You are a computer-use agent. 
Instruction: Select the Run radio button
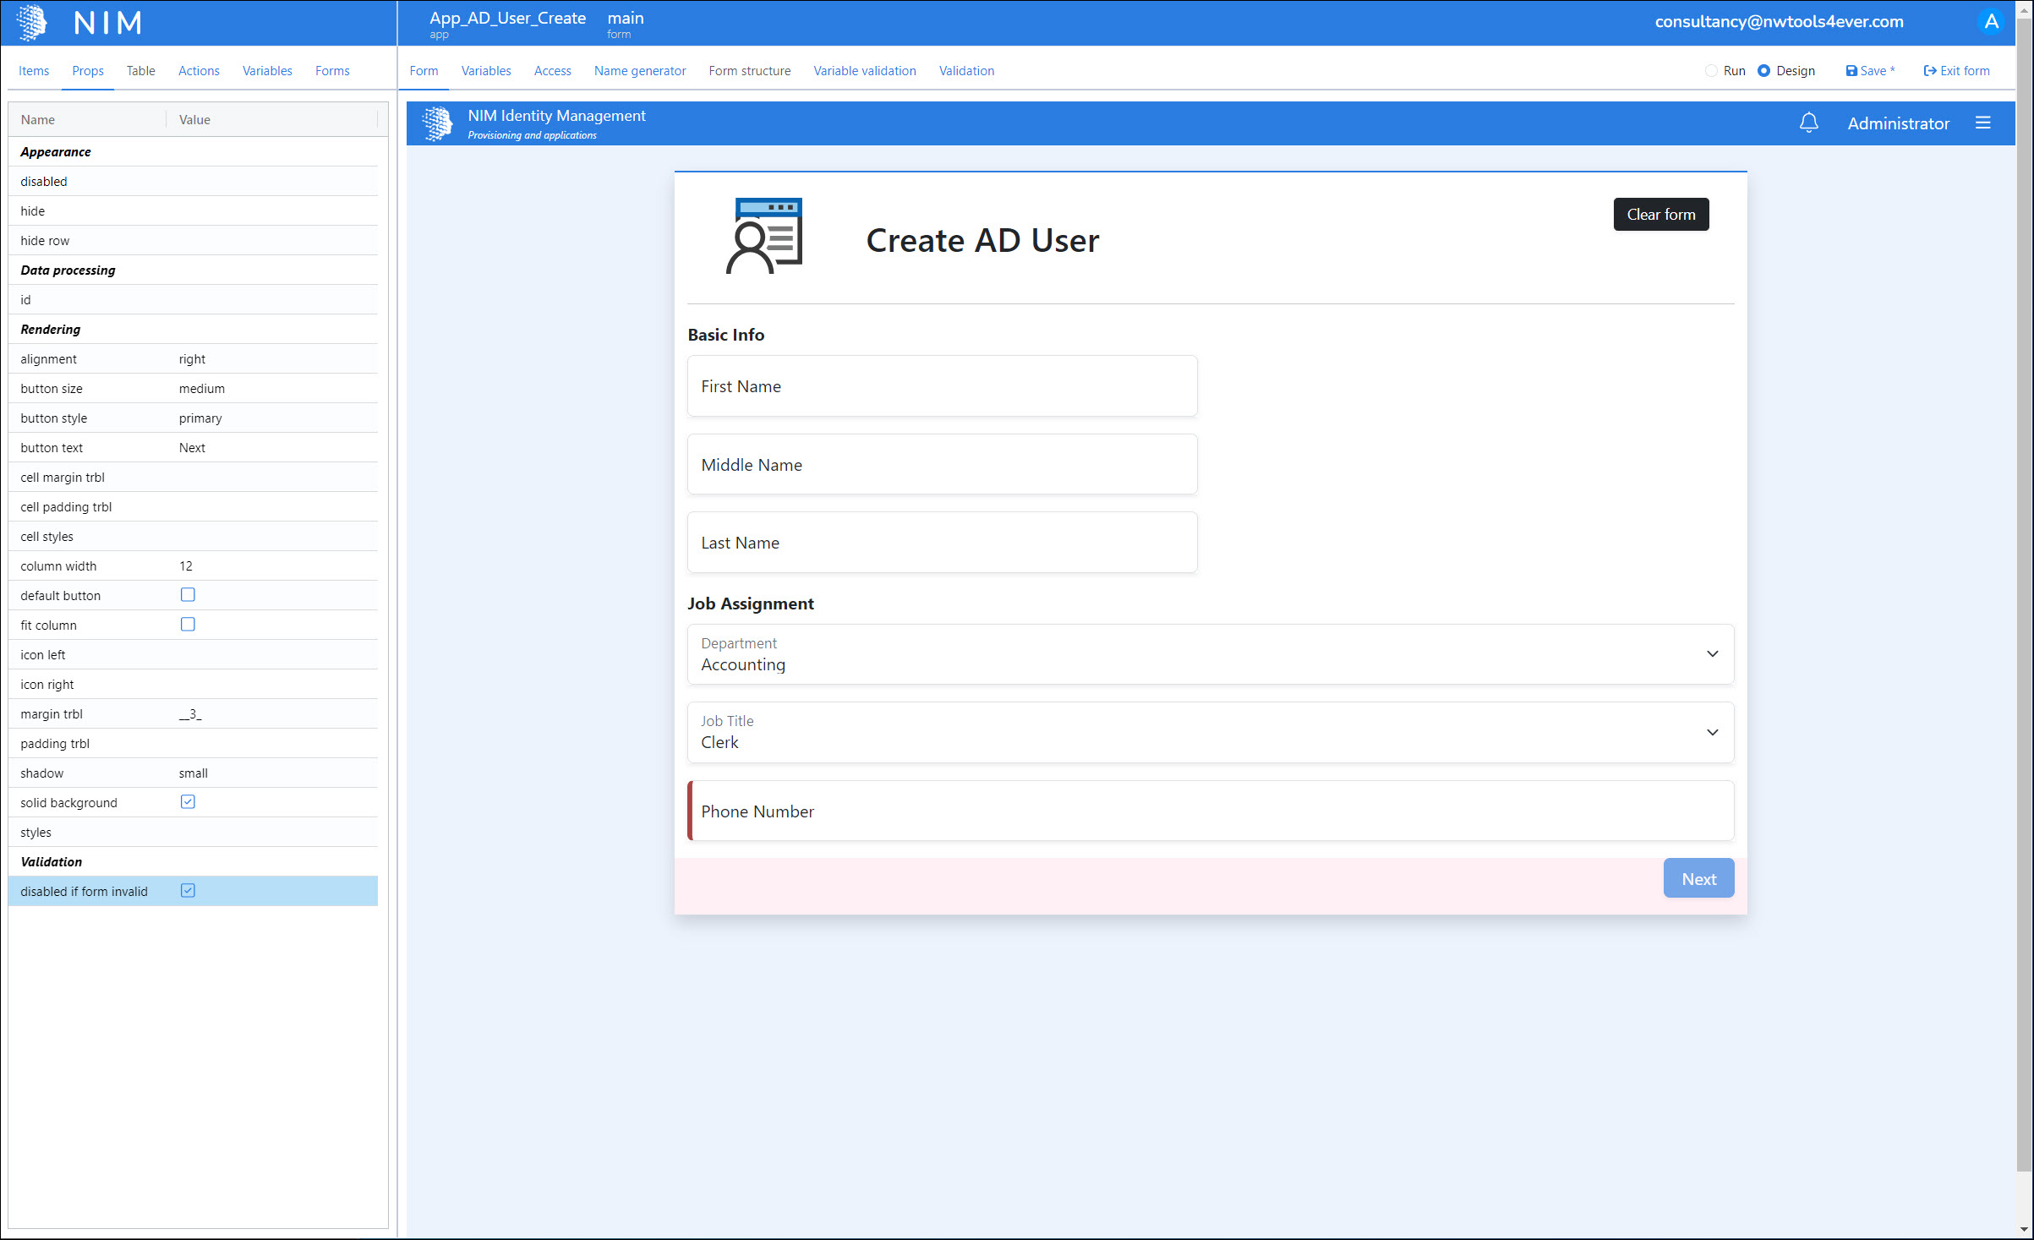(1711, 71)
